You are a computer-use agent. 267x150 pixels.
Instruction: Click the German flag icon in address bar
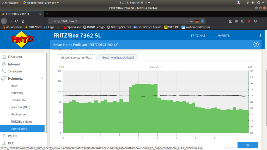[x=197, y=21]
